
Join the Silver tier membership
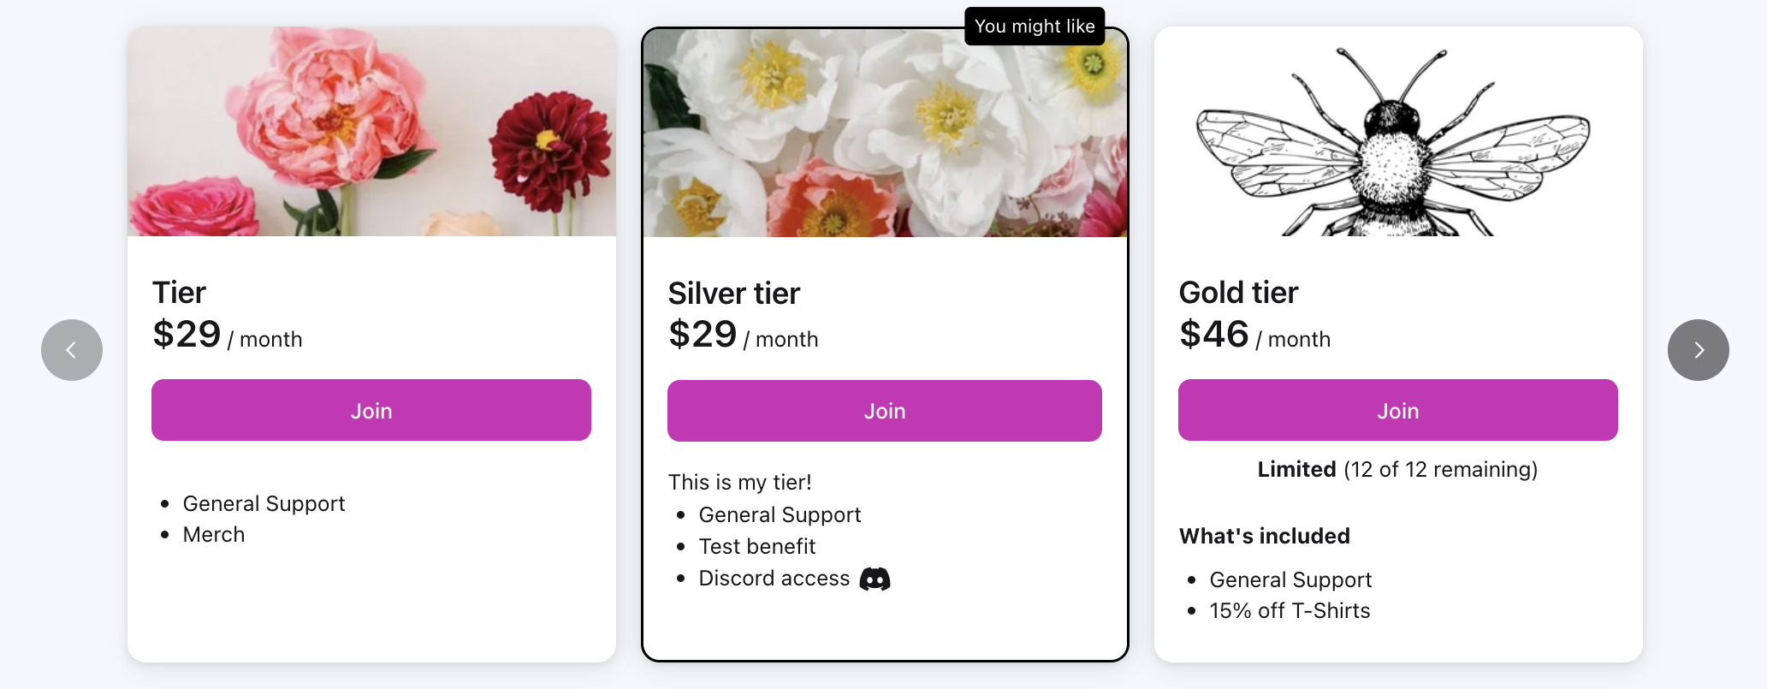tap(884, 412)
